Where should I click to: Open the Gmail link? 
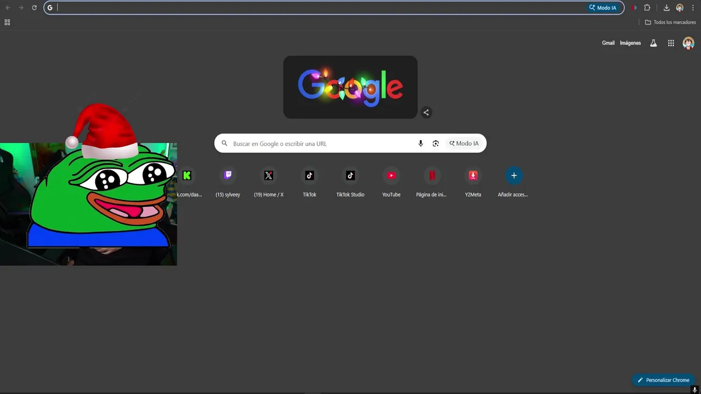coord(608,43)
